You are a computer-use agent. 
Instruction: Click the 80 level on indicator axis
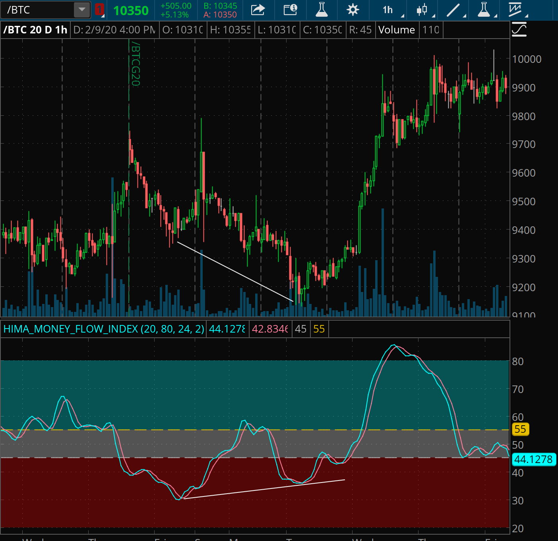click(x=518, y=362)
